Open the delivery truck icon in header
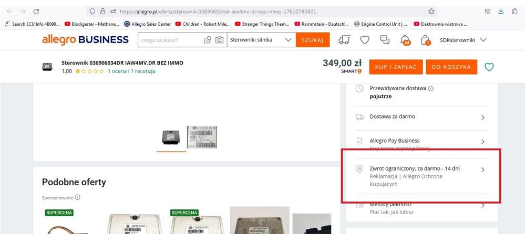This screenshot has width=525, height=234. click(x=345, y=40)
